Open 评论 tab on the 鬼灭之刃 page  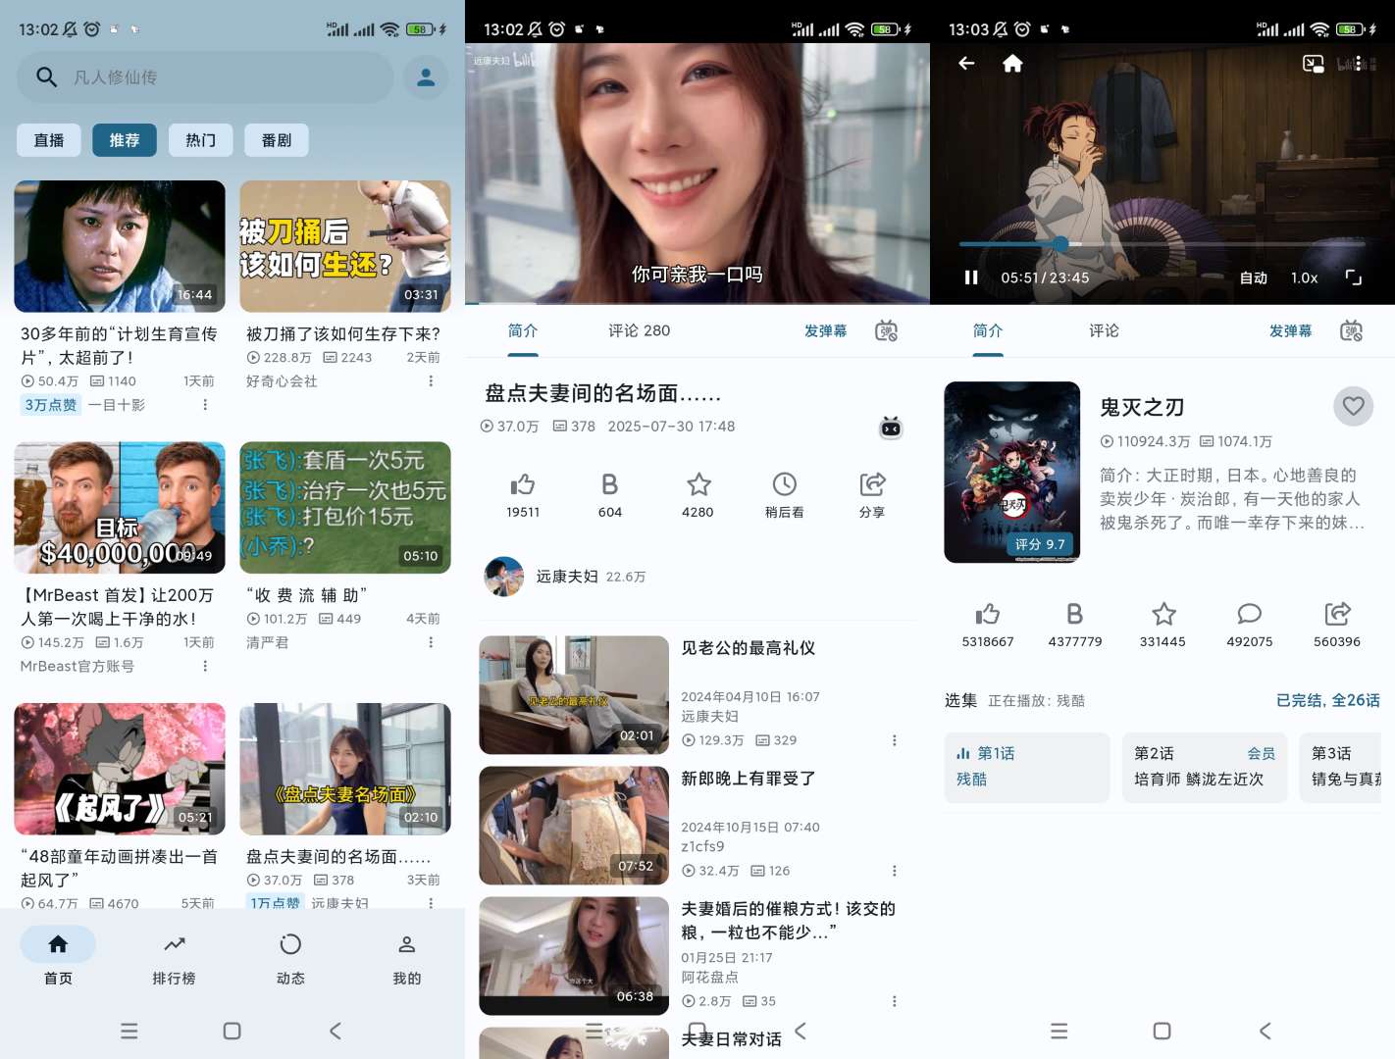click(1104, 330)
